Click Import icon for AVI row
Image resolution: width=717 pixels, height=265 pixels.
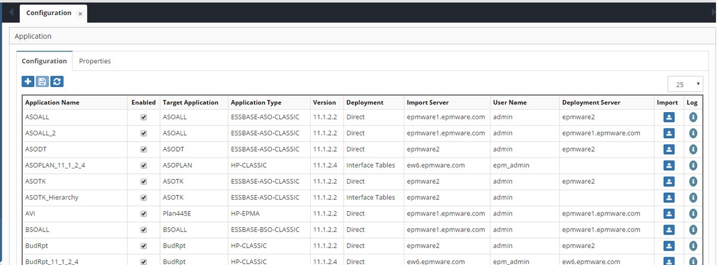pyautogui.click(x=669, y=214)
